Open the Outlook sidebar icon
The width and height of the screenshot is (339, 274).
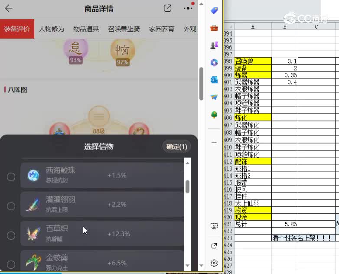click(214, 80)
